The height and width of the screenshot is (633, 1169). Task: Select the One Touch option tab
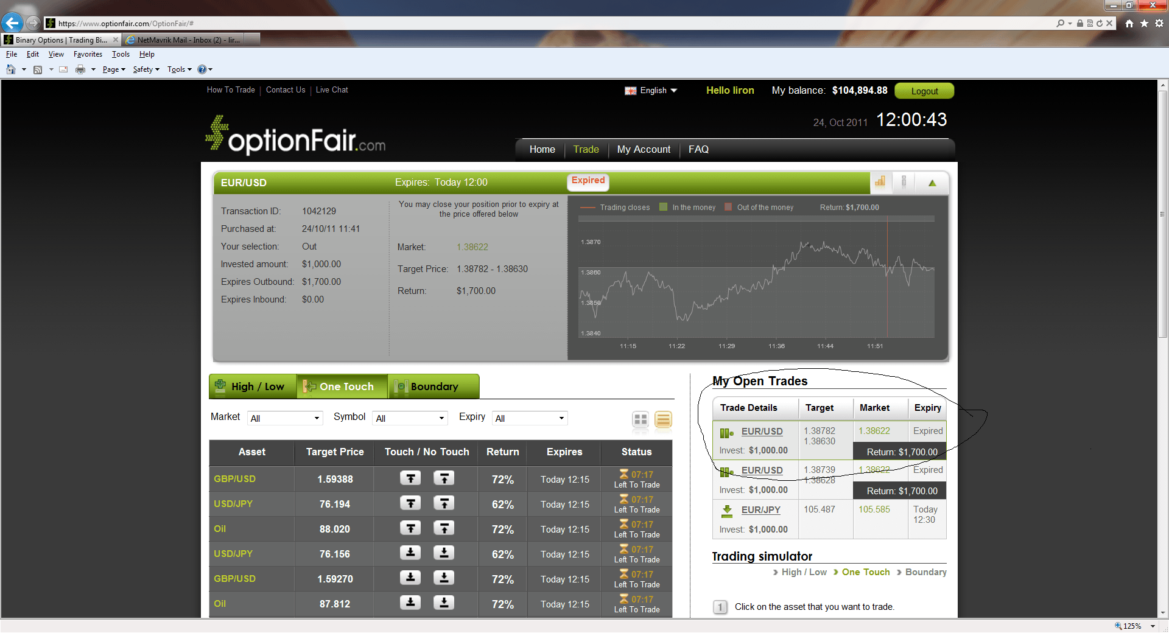tap(342, 386)
